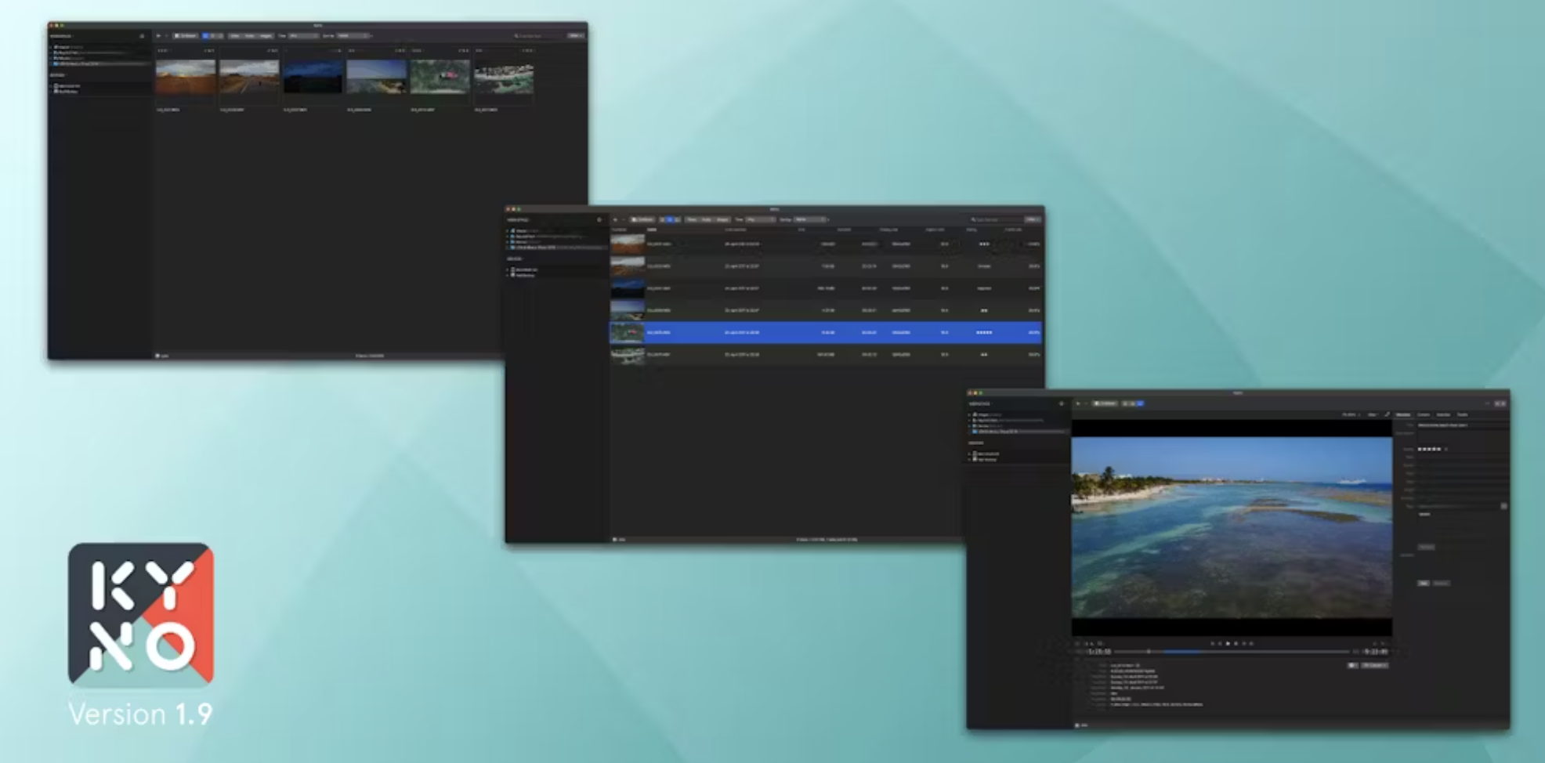The height and width of the screenshot is (763, 1545).
Task: Select the detail view icon in the player toolbar
Action: point(1140,402)
